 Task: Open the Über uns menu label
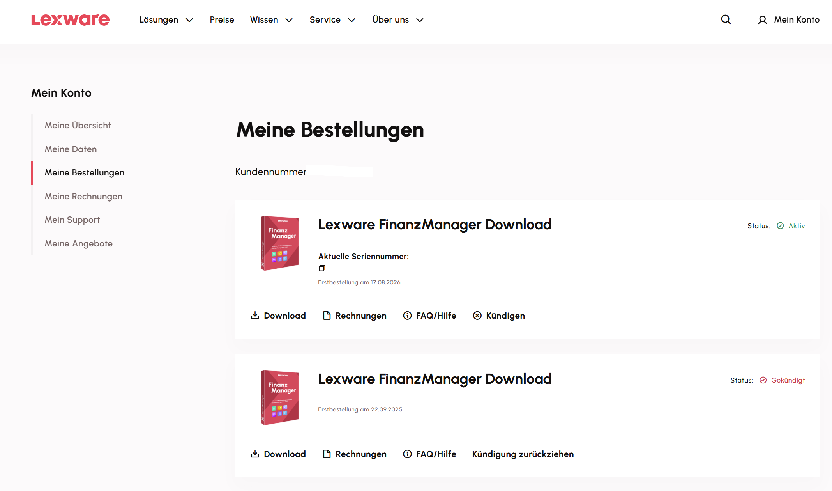390,19
